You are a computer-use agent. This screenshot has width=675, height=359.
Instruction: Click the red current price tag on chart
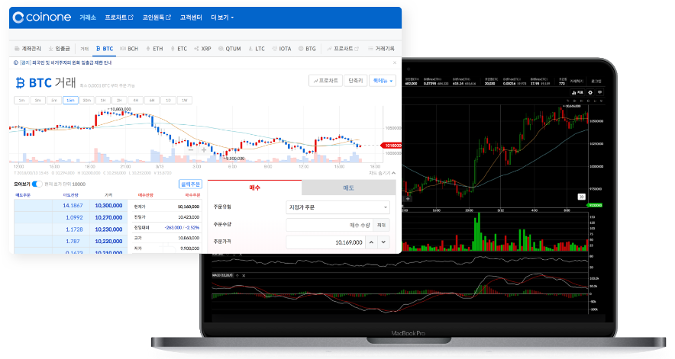coord(392,146)
